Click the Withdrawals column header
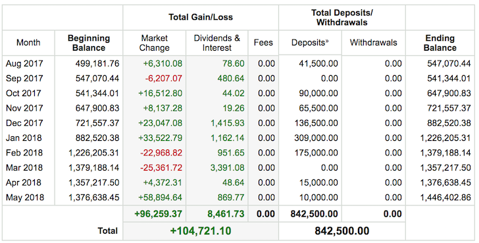479x243 pixels. coord(373,43)
